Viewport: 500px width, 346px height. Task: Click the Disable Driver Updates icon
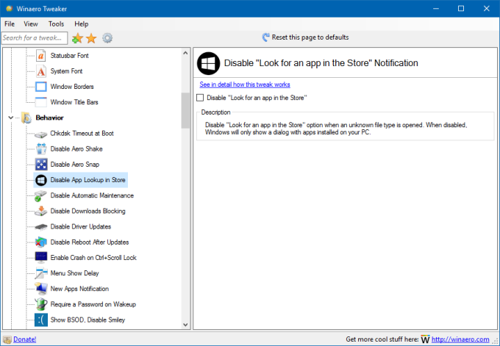pyautogui.click(x=41, y=226)
